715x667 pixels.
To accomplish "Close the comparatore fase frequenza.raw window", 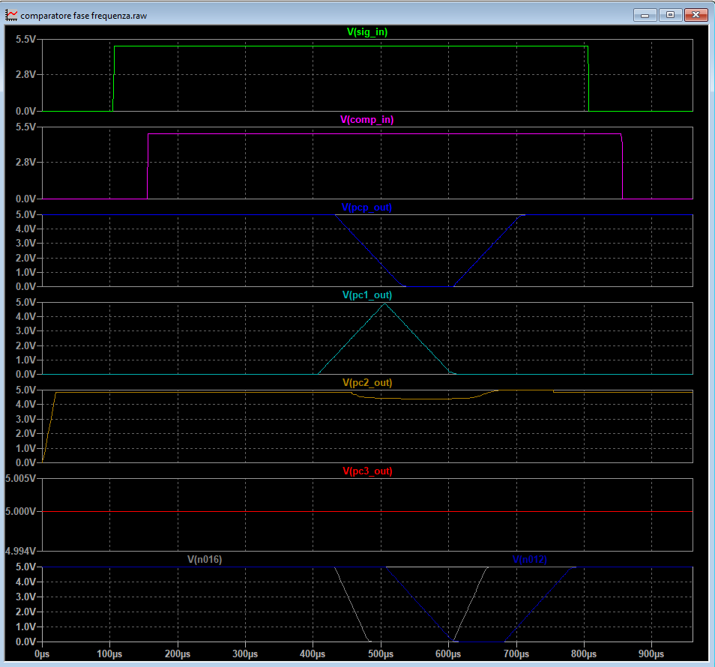I will (696, 15).
